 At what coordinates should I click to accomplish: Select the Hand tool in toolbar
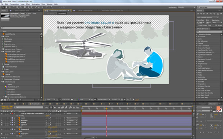pyautogui.click(x=6, y=7)
